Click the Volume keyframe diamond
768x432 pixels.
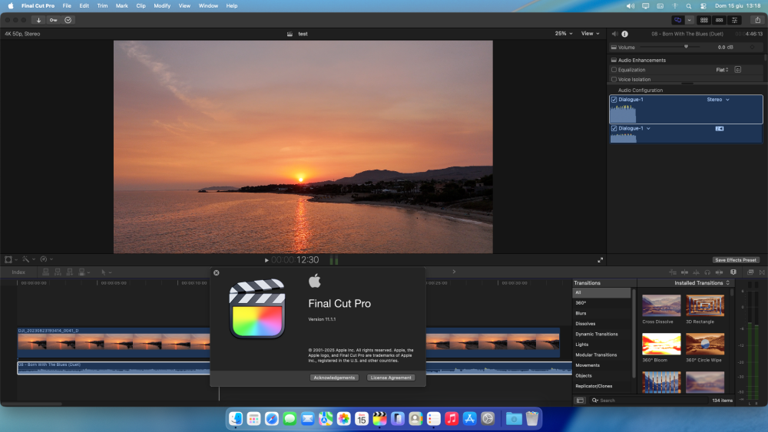point(753,47)
